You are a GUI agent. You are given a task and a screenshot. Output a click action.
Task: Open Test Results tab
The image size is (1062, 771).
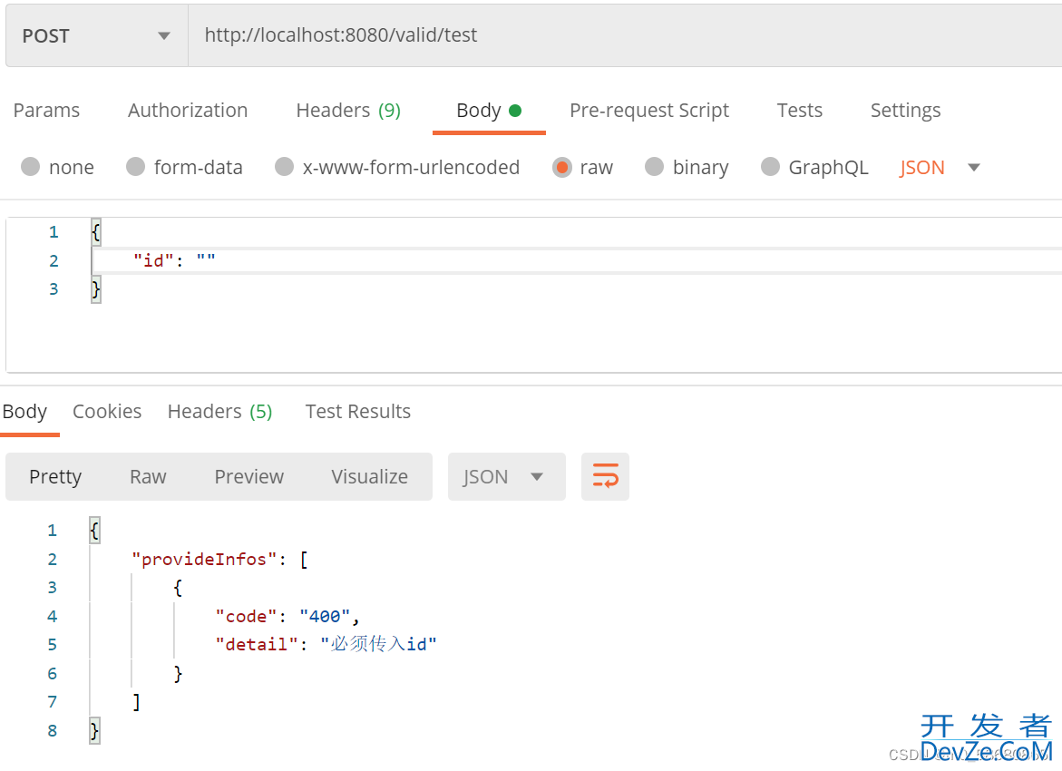point(357,412)
